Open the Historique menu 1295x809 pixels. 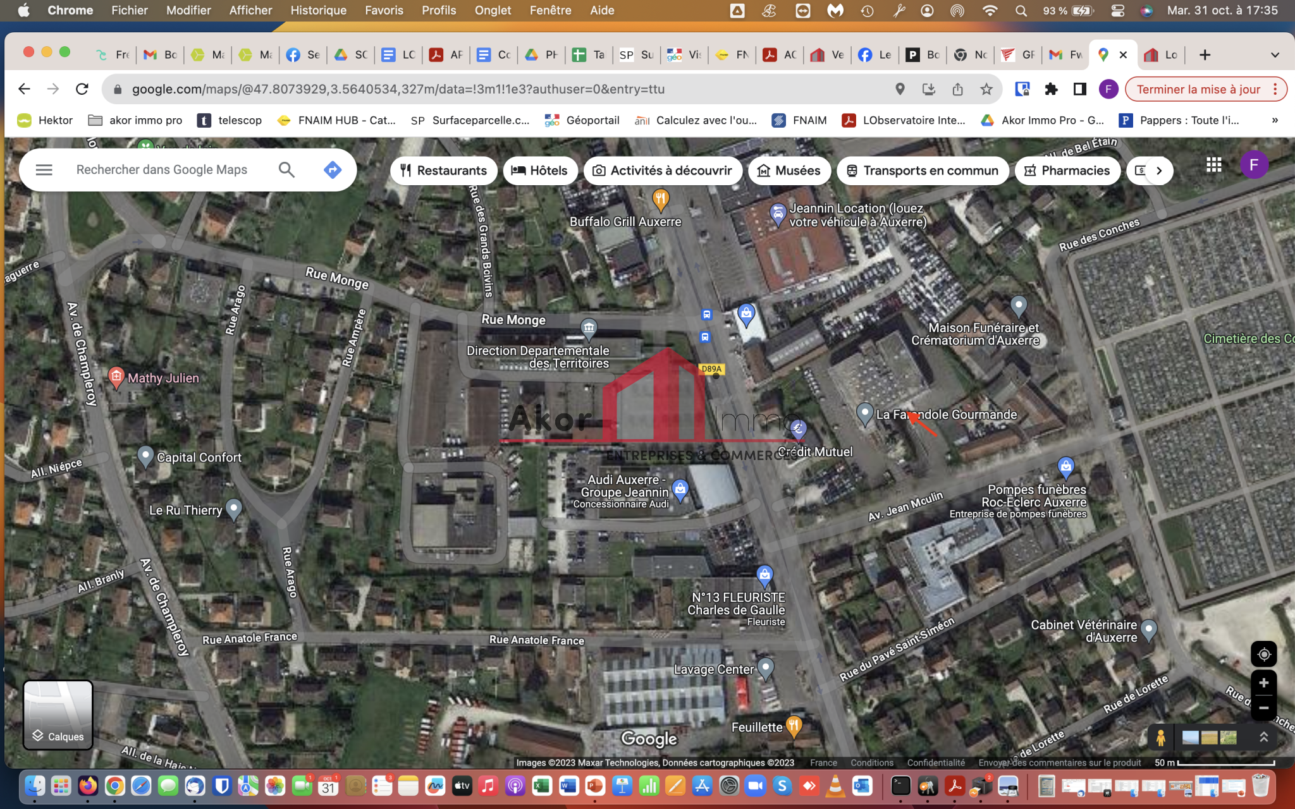tap(318, 10)
